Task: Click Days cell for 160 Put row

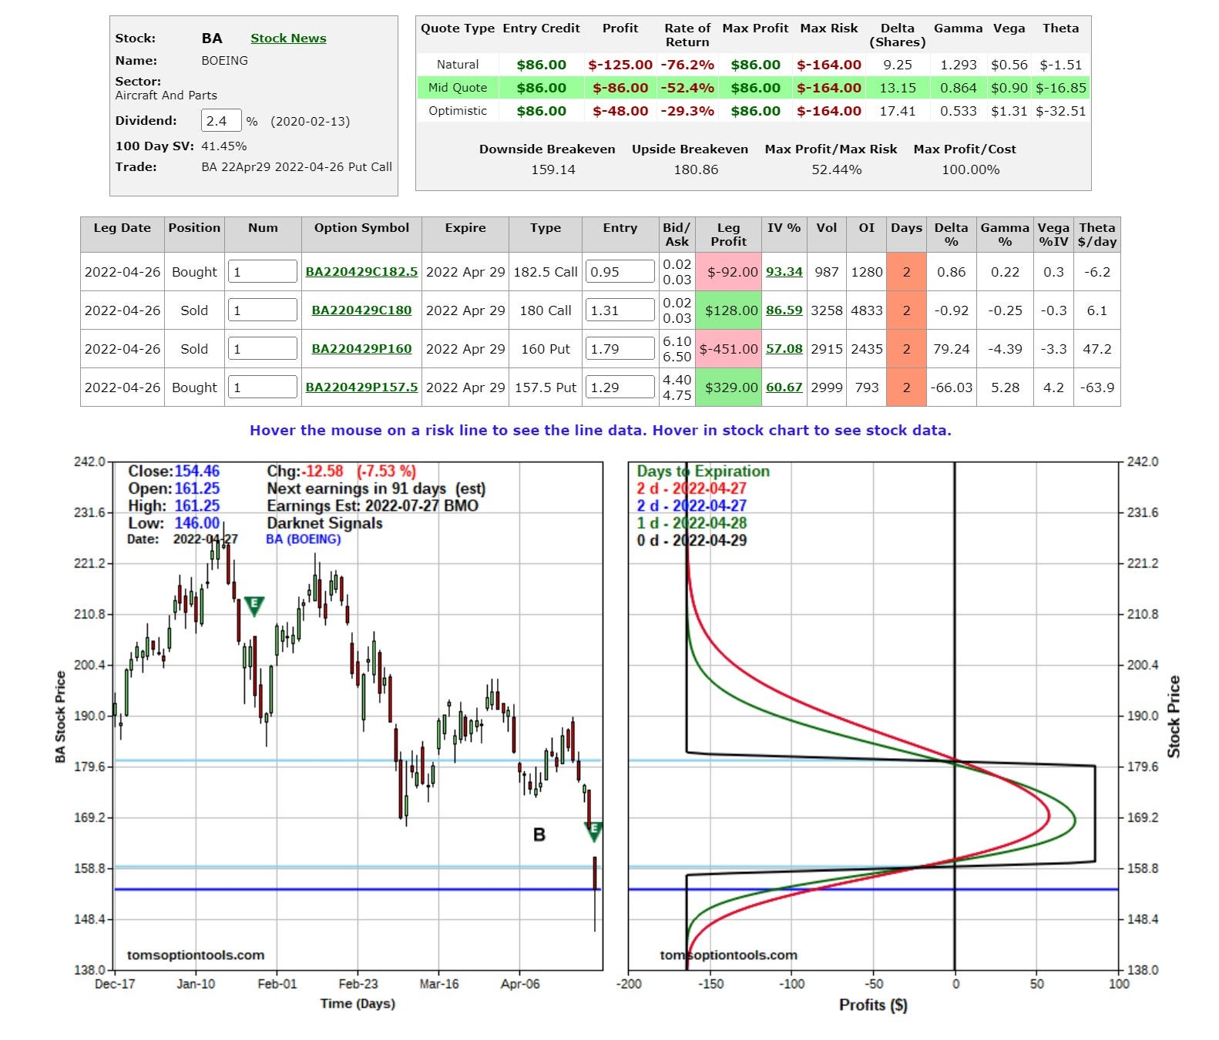Action: coord(906,349)
